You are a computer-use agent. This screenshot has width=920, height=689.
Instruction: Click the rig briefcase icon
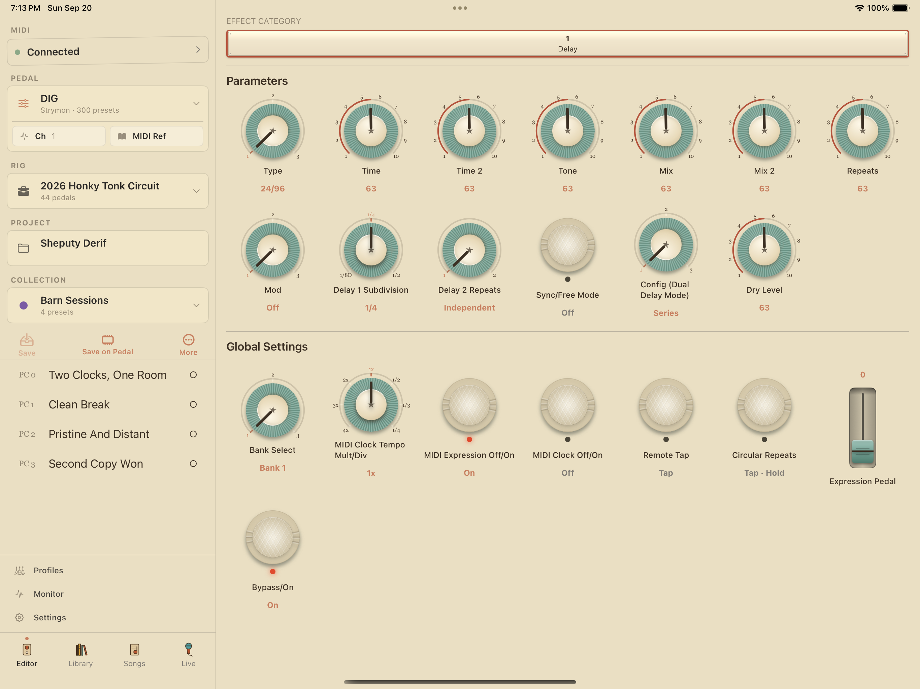(24, 191)
